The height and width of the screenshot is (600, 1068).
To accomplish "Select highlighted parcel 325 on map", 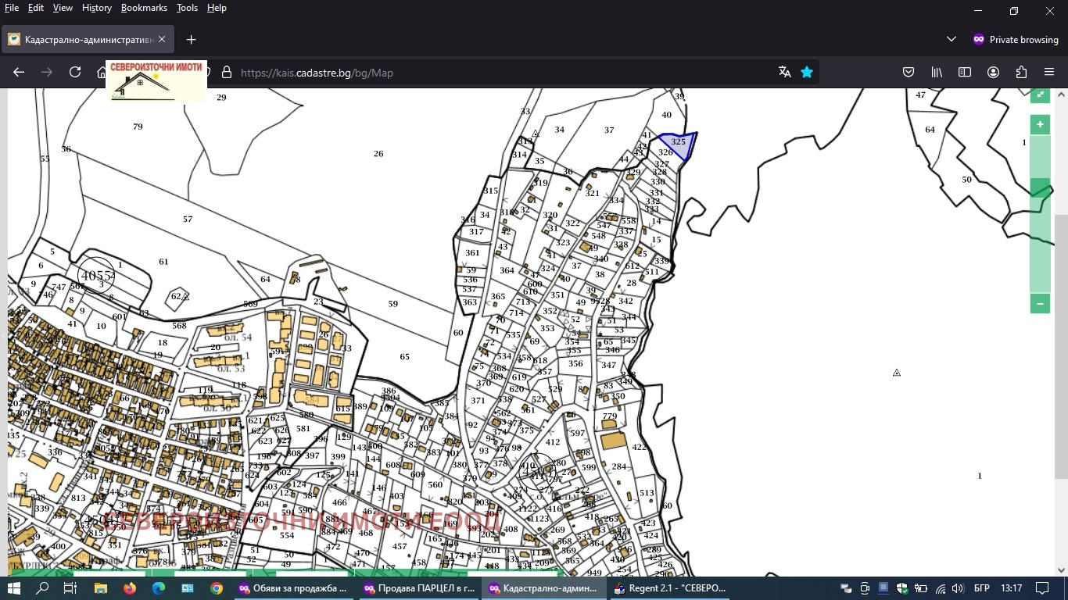I will click(679, 143).
